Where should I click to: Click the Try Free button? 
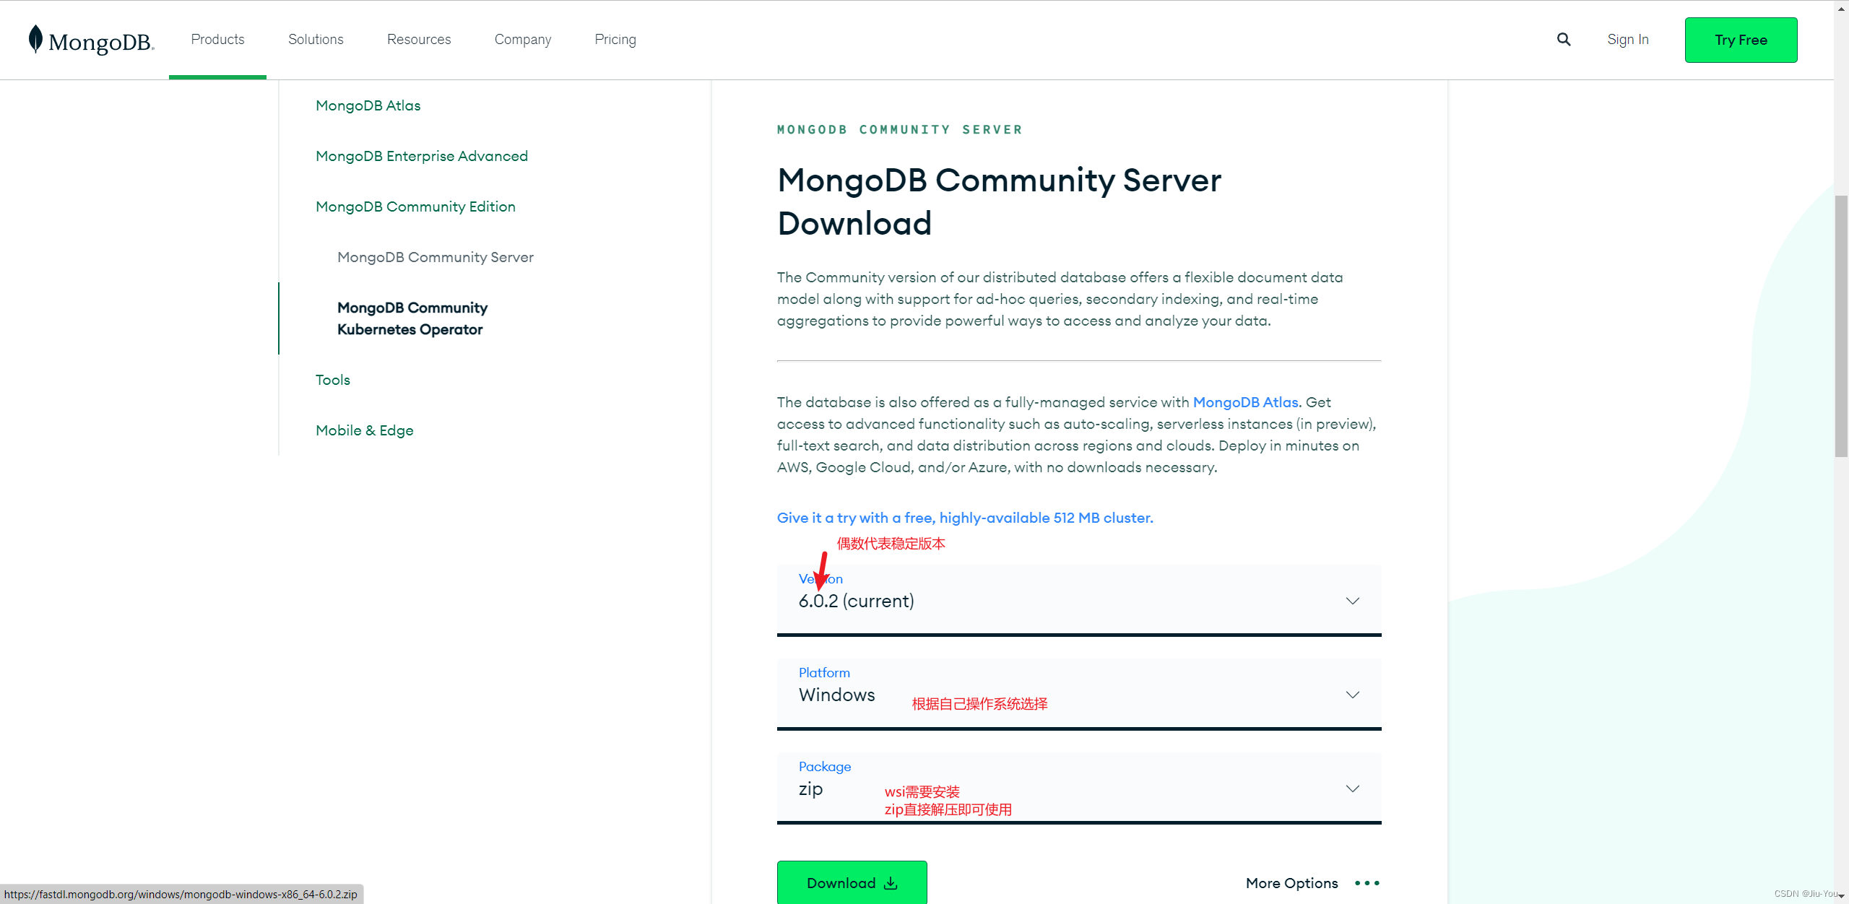click(1741, 40)
